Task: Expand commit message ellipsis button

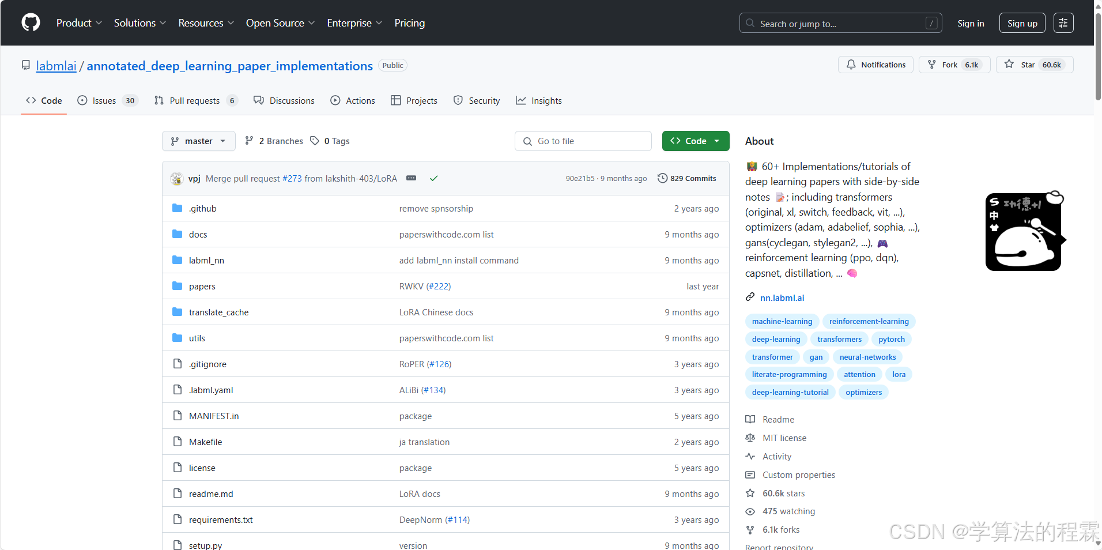Action: (411, 178)
